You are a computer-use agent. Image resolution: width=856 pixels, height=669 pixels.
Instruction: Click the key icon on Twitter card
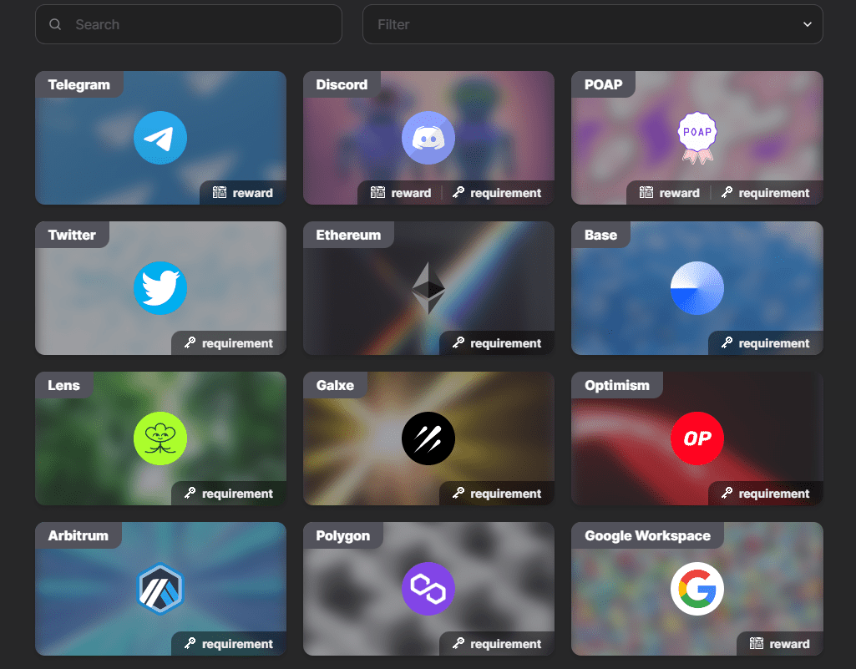pyautogui.click(x=190, y=342)
